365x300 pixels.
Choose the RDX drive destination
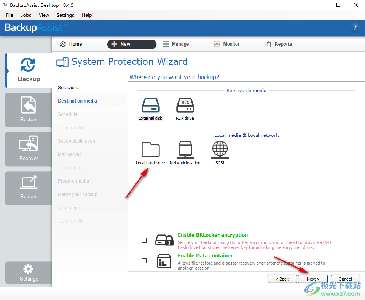coord(185,109)
